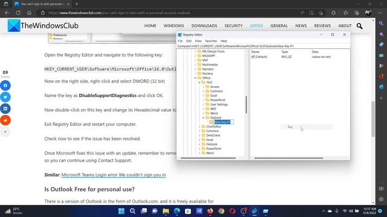Image resolution: width=387 pixels, height=217 pixels.
Task: Open the Microsoft Teams Login error link
Action: (x=114, y=175)
